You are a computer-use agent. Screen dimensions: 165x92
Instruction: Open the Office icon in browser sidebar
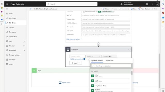coord(163,13)
